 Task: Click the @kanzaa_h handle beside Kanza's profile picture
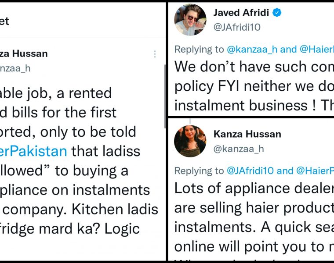(239, 149)
